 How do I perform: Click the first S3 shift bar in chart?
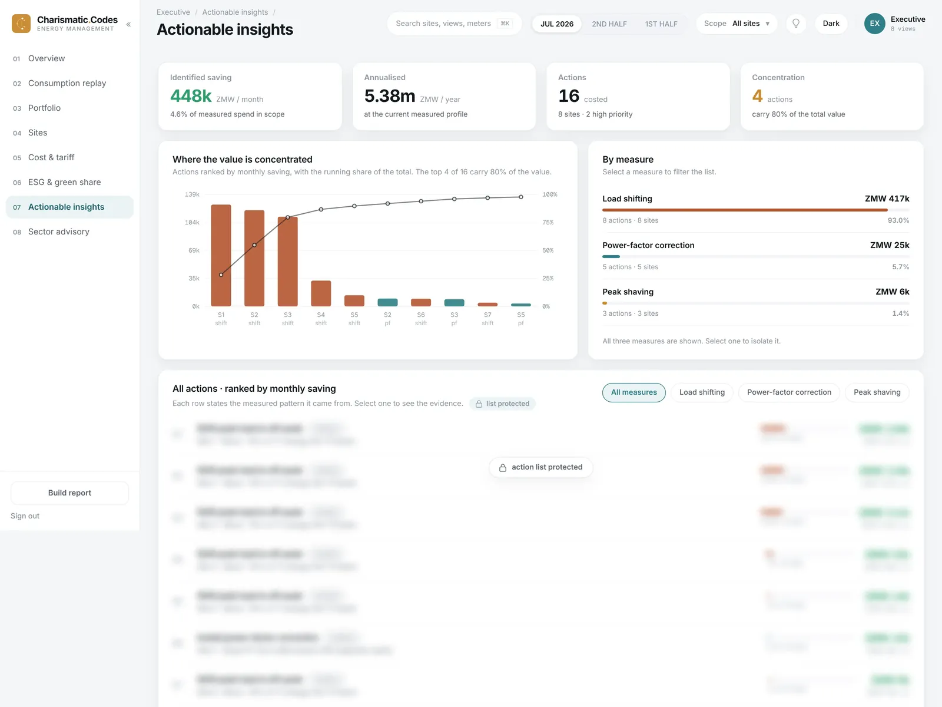[x=287, y=262]
